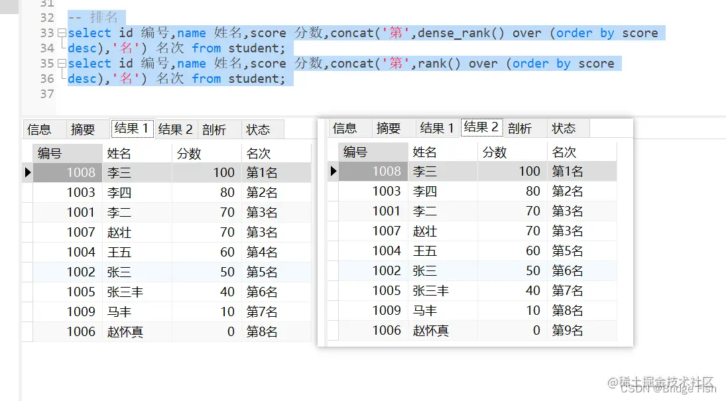
Task: Place cursor on dense_rank() in line 33
Action: pos(461,33)
